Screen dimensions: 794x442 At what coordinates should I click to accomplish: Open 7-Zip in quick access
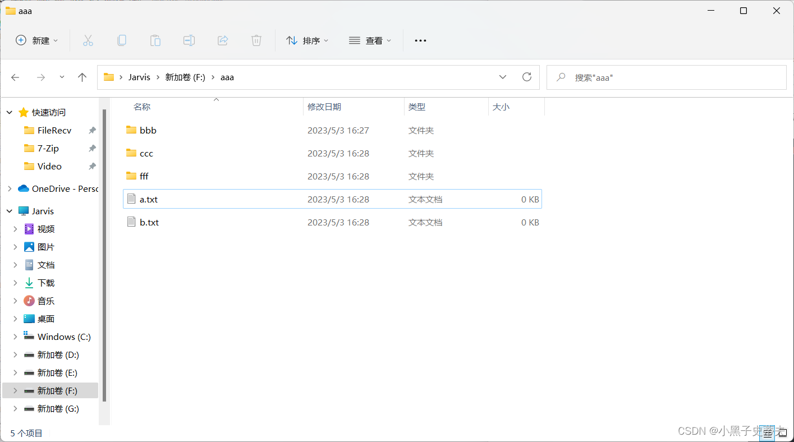[x=48, y=148]
